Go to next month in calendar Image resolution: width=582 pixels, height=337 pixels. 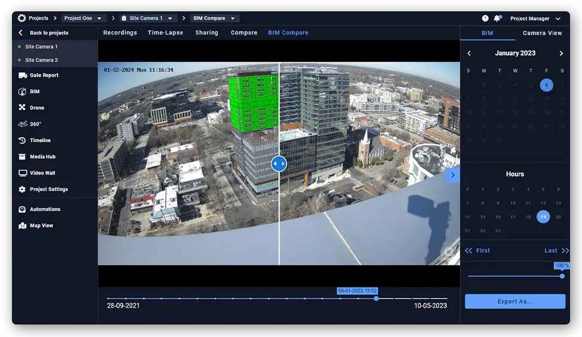click(561, 54)
